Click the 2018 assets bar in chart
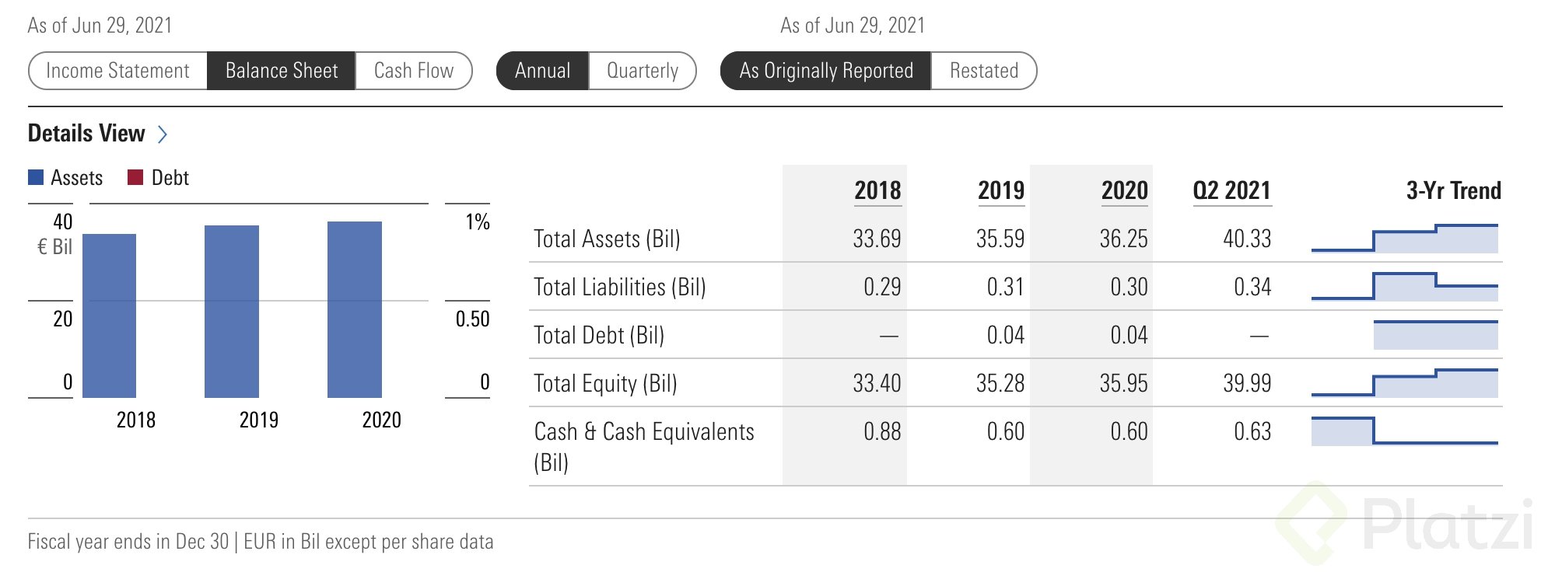The image size is (1548, 572). pyautogui.click(x=109, y=316)
